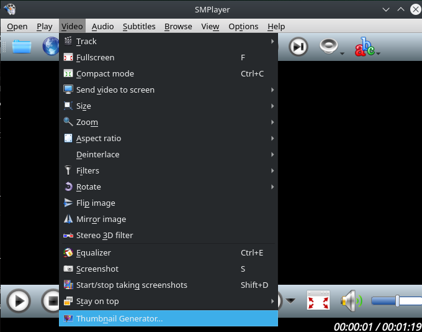The height and width of the screenshot is (332, 422).
Task: Toggle Stereo 3D filter entry
Action: click(168, 236)
